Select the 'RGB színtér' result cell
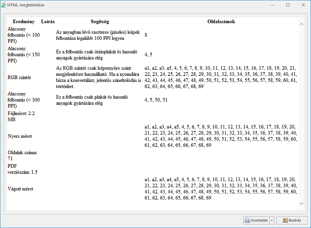This screenshot has width=311, height=228. (x=19, y=77)
